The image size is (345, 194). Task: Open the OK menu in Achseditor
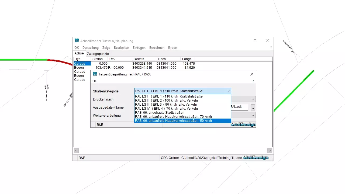tap(77, 48)
